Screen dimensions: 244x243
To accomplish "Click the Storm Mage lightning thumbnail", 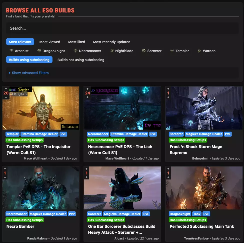I will click(x=204, y=108).
